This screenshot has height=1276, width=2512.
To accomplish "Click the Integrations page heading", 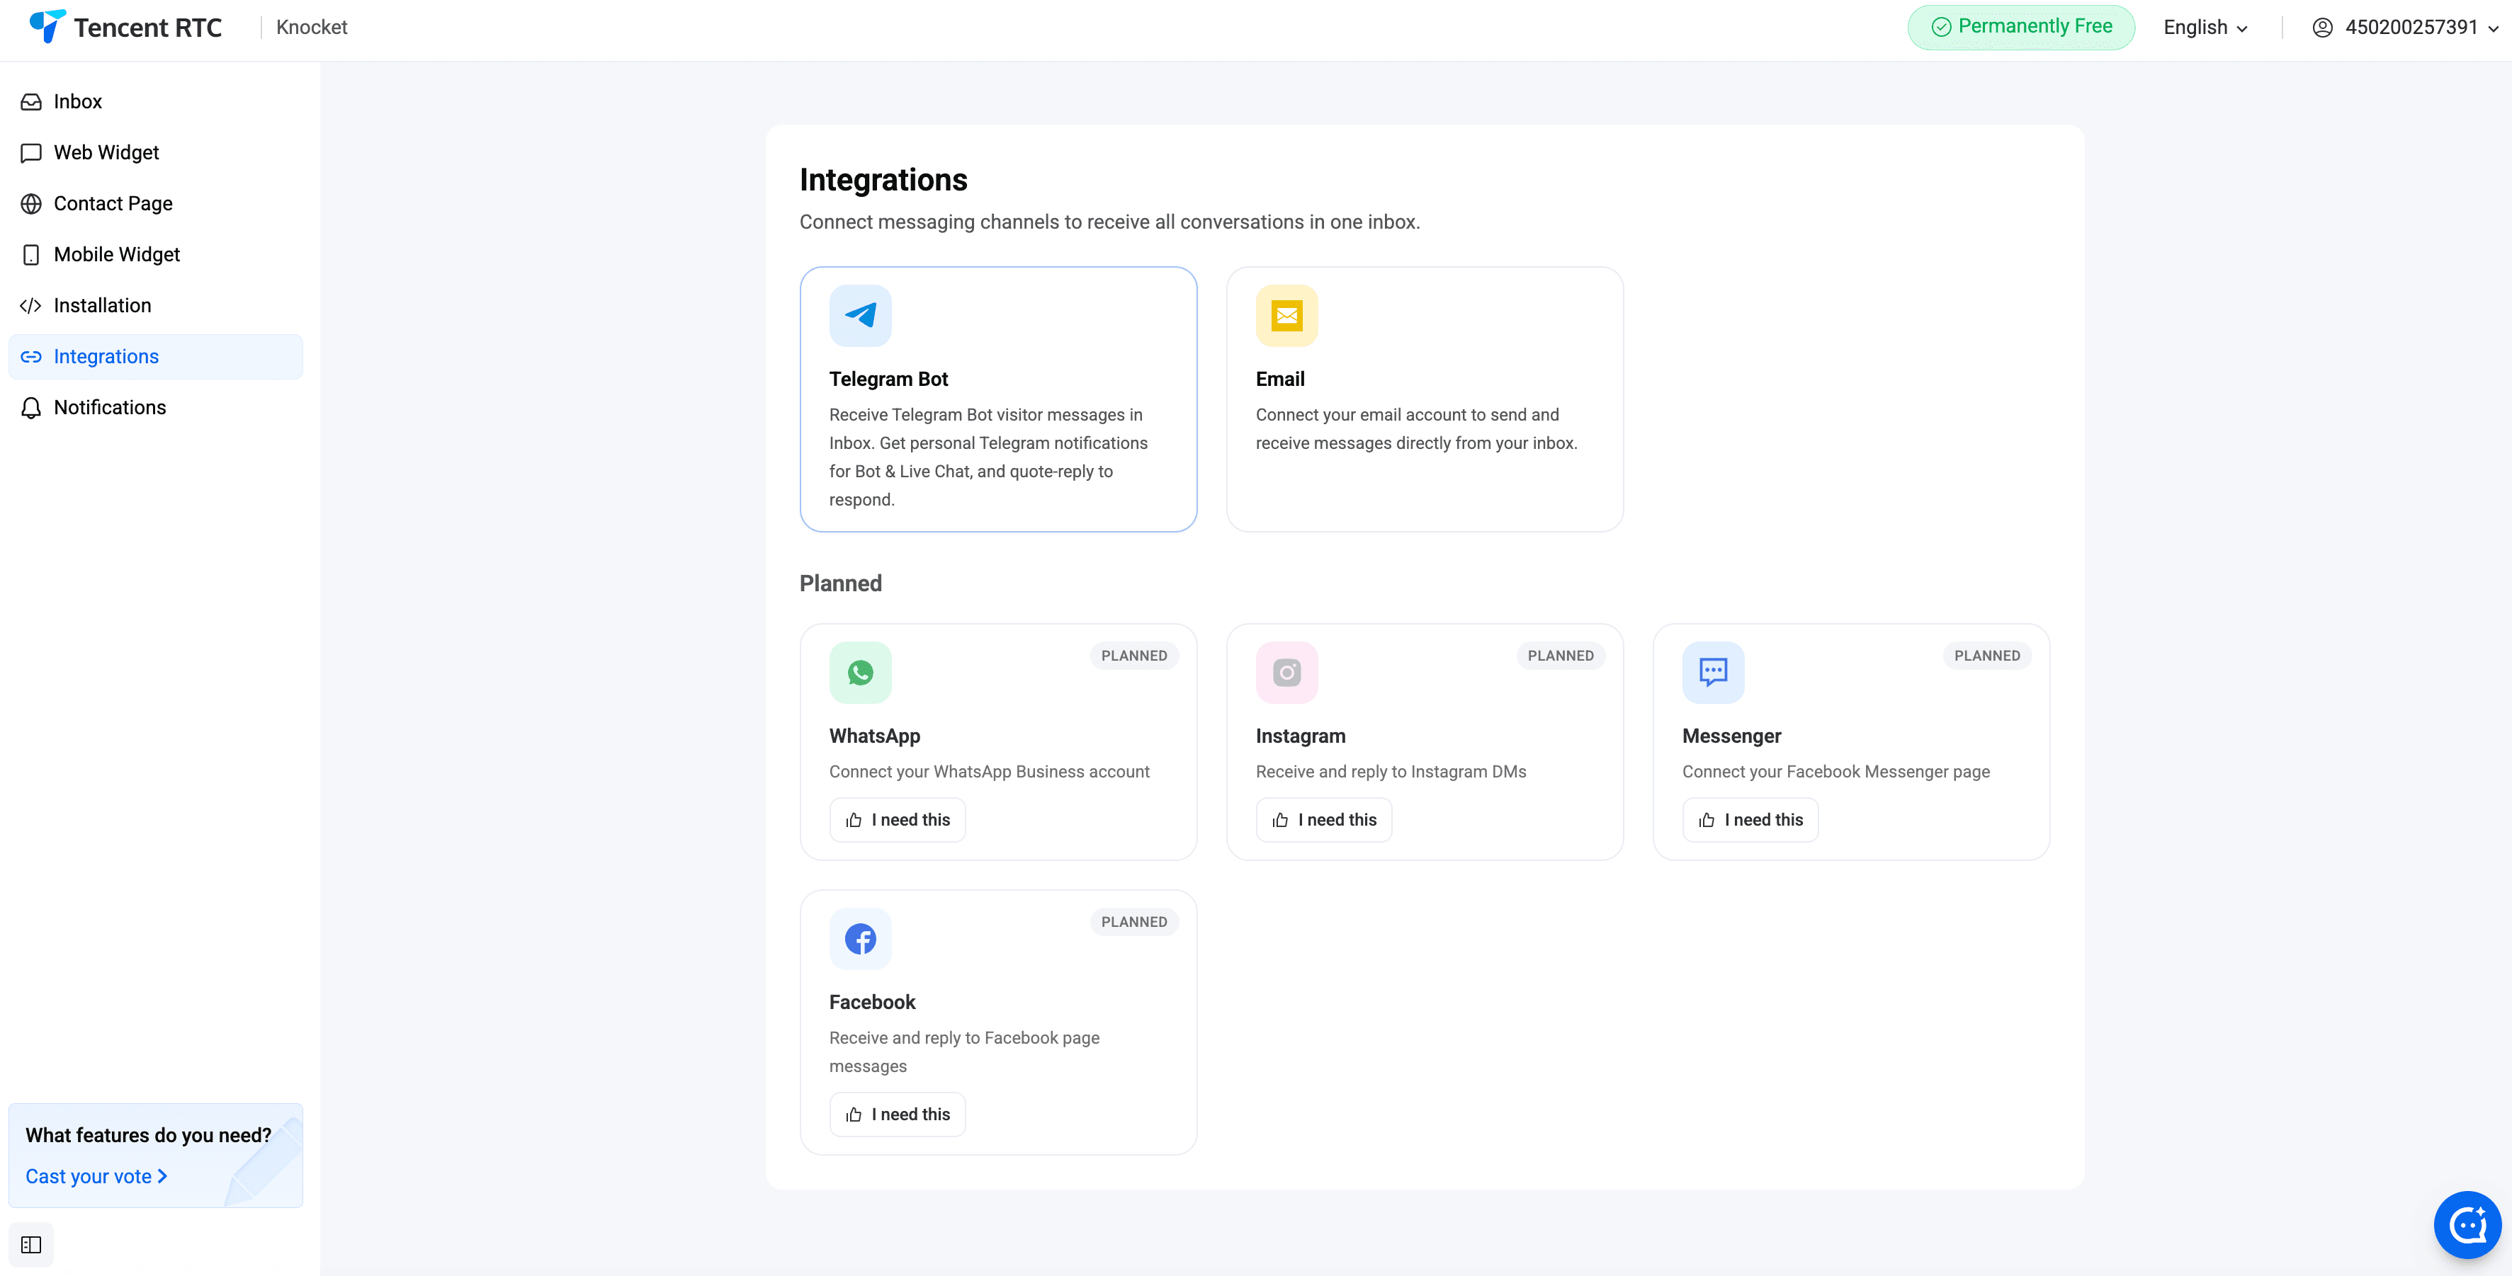I will [x=883, y=181].
